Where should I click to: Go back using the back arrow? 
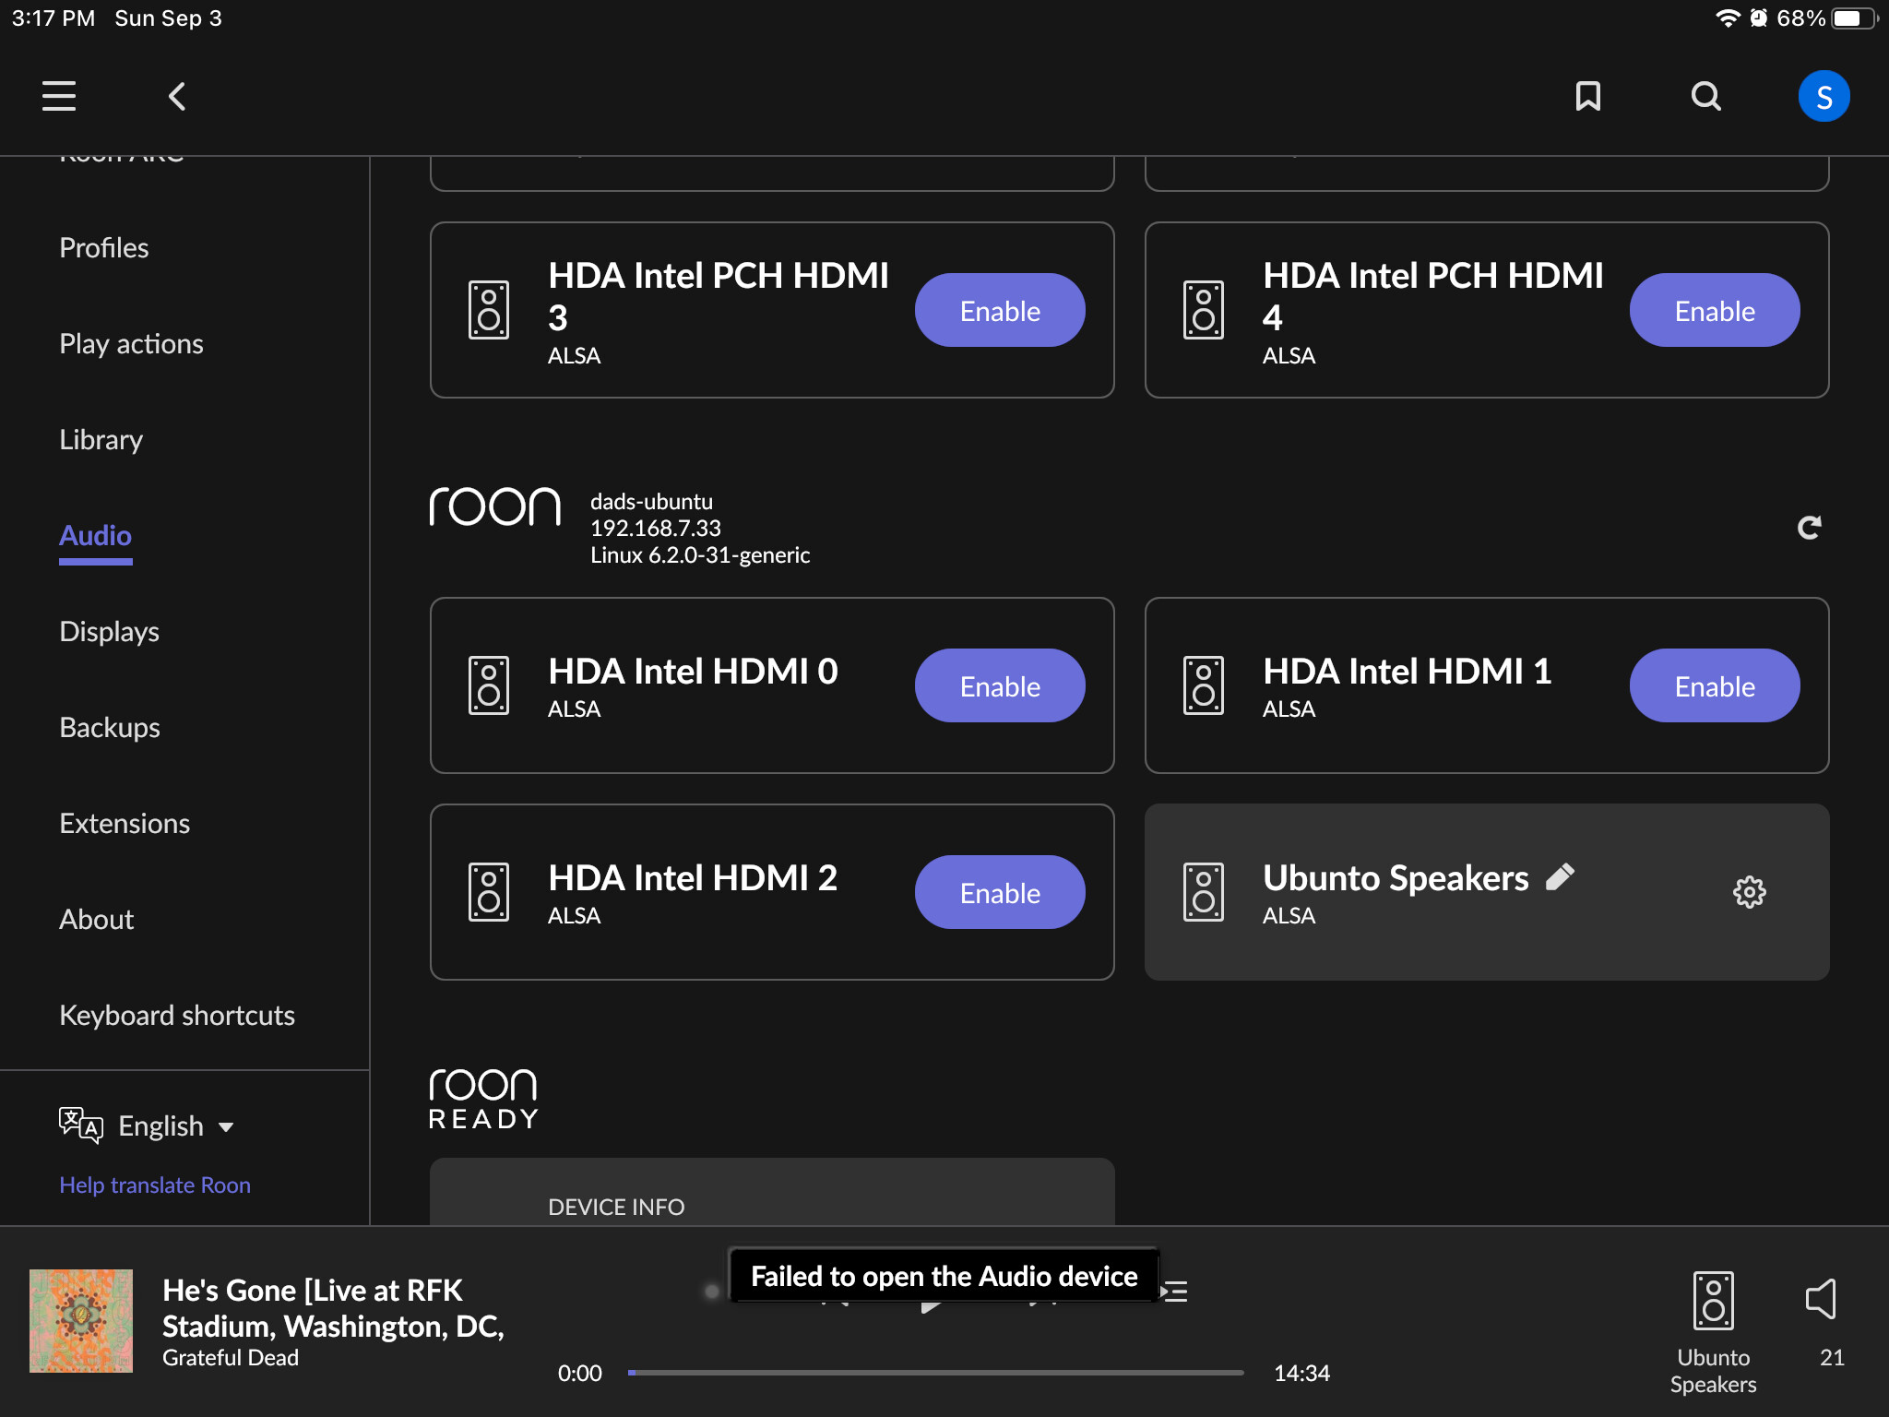pos(177,96)
